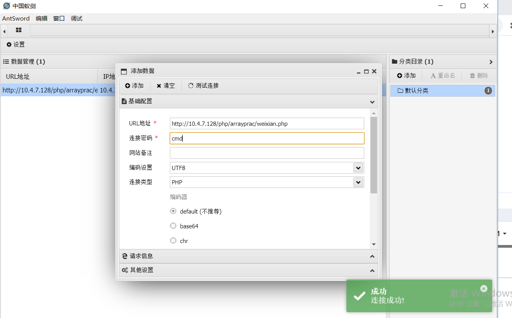Image resolution: width=512 pixels, height=318 pixels.
Task: Click the dialog scrollbar down arrow
Action: pyautogui.click(x=374, y=244)
